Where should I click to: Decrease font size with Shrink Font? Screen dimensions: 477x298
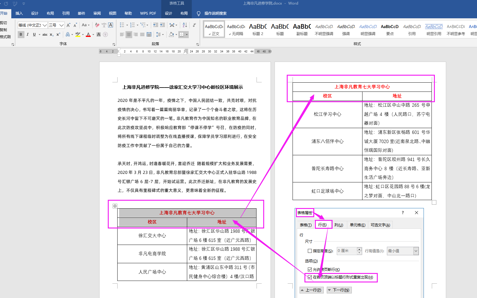75,25
